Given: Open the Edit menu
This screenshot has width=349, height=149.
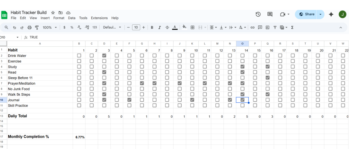Looking at the screenshot, I should [23, 18].
